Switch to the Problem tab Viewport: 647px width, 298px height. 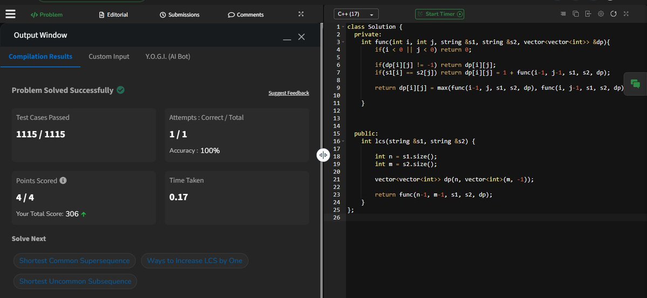(46, 15)
